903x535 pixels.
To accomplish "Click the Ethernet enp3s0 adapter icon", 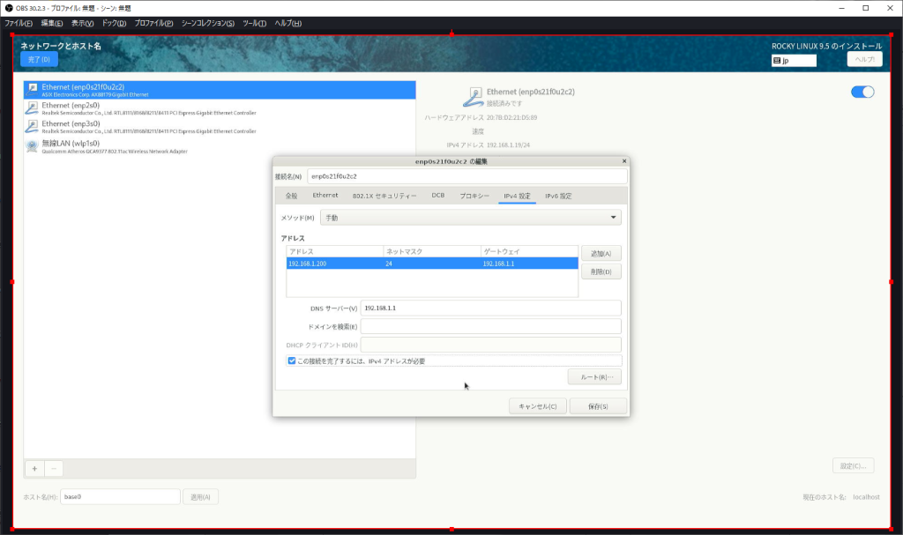I will 32,127.
